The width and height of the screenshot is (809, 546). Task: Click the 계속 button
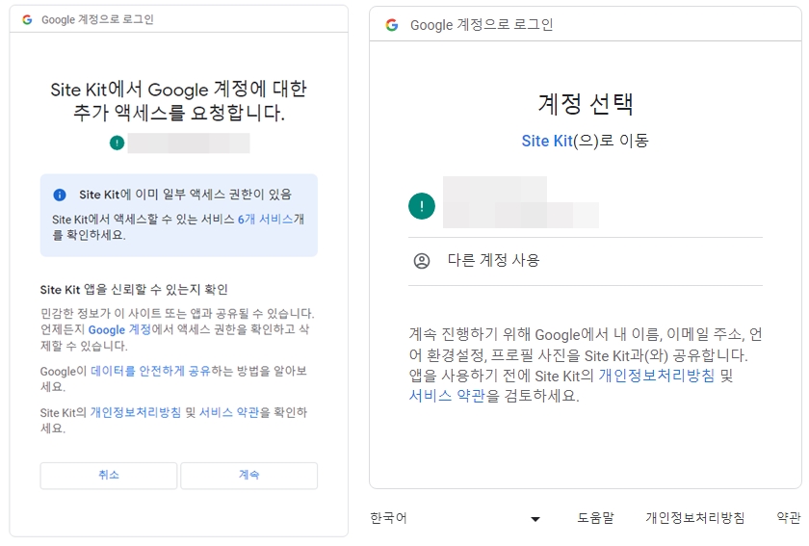point(248,476)
